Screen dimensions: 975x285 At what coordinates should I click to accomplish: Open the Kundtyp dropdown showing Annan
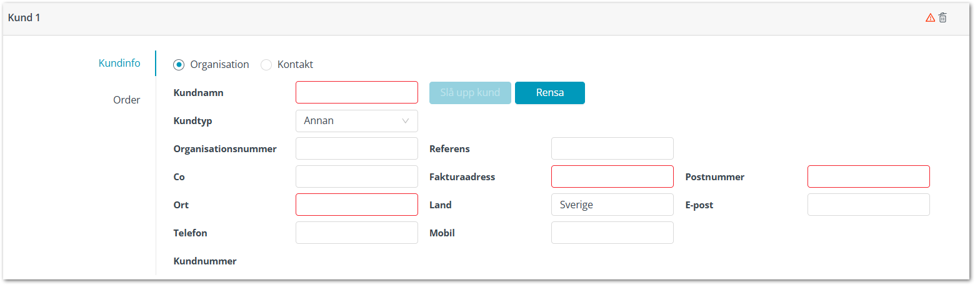click(x=357, y=120)
